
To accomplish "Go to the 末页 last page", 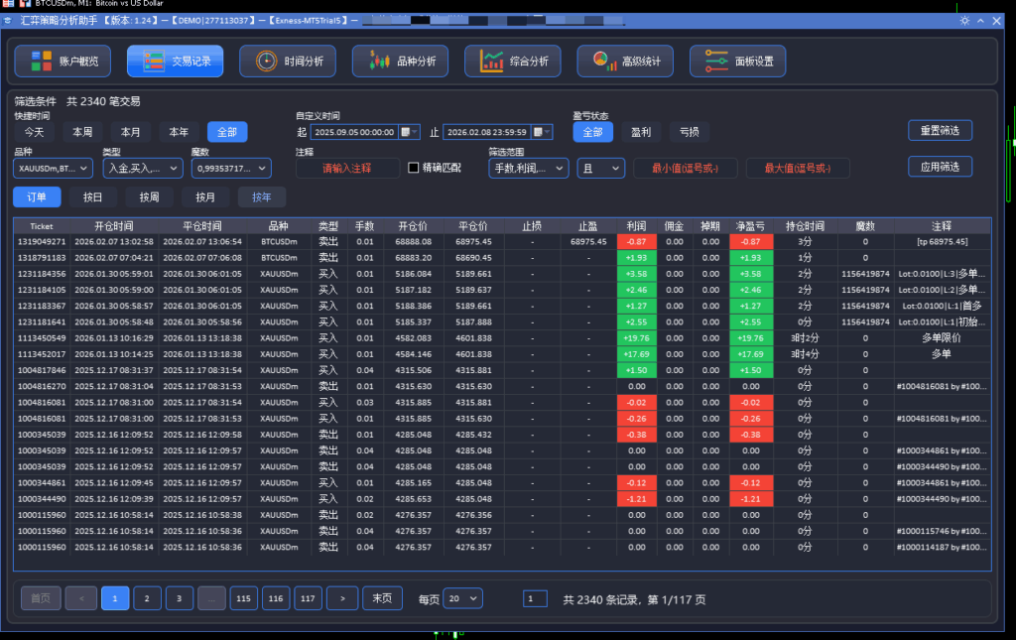I will click(x=382, y=598).
